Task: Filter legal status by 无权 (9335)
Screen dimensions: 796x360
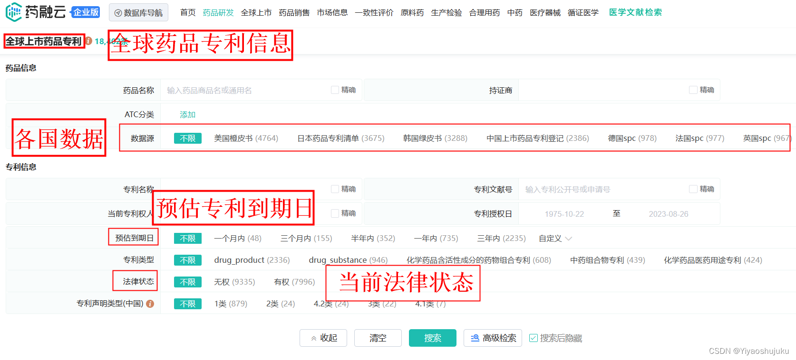Action: click(x=234, y=282)
